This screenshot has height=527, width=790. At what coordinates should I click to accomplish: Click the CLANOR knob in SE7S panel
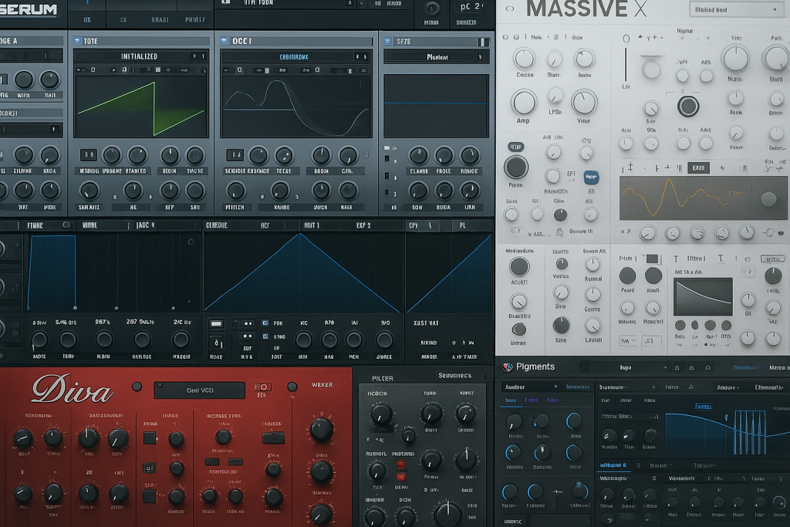[418, 156]
